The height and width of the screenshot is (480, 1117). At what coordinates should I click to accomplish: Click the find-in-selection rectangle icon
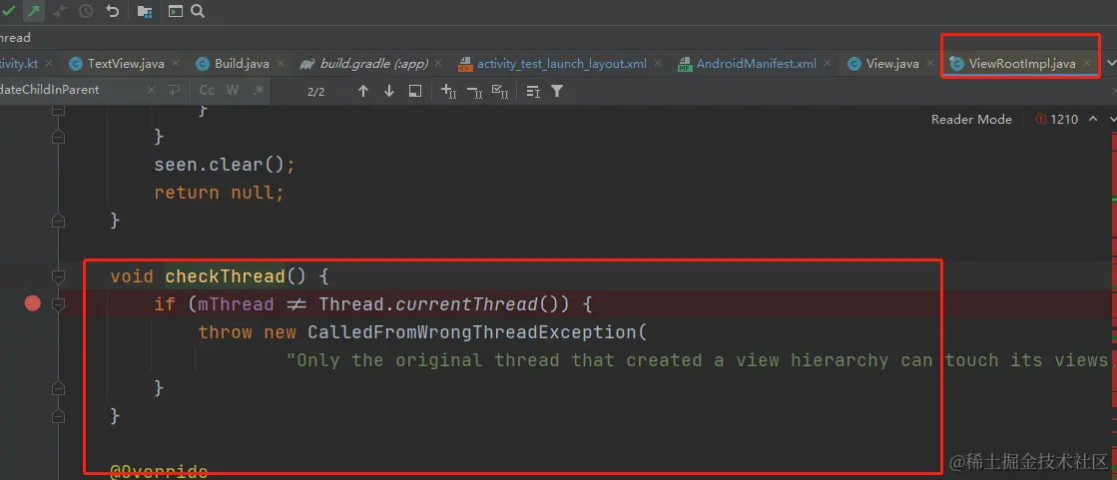pos(415,91)
